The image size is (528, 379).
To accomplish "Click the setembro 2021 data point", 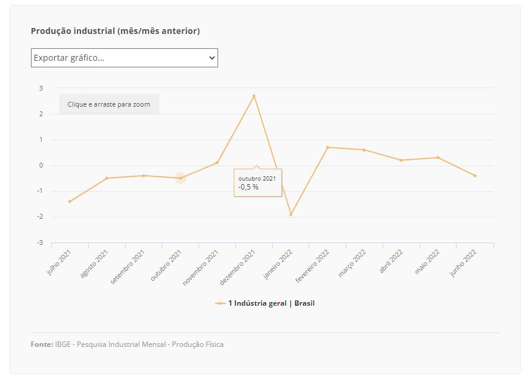I will (x=144, y=176).
